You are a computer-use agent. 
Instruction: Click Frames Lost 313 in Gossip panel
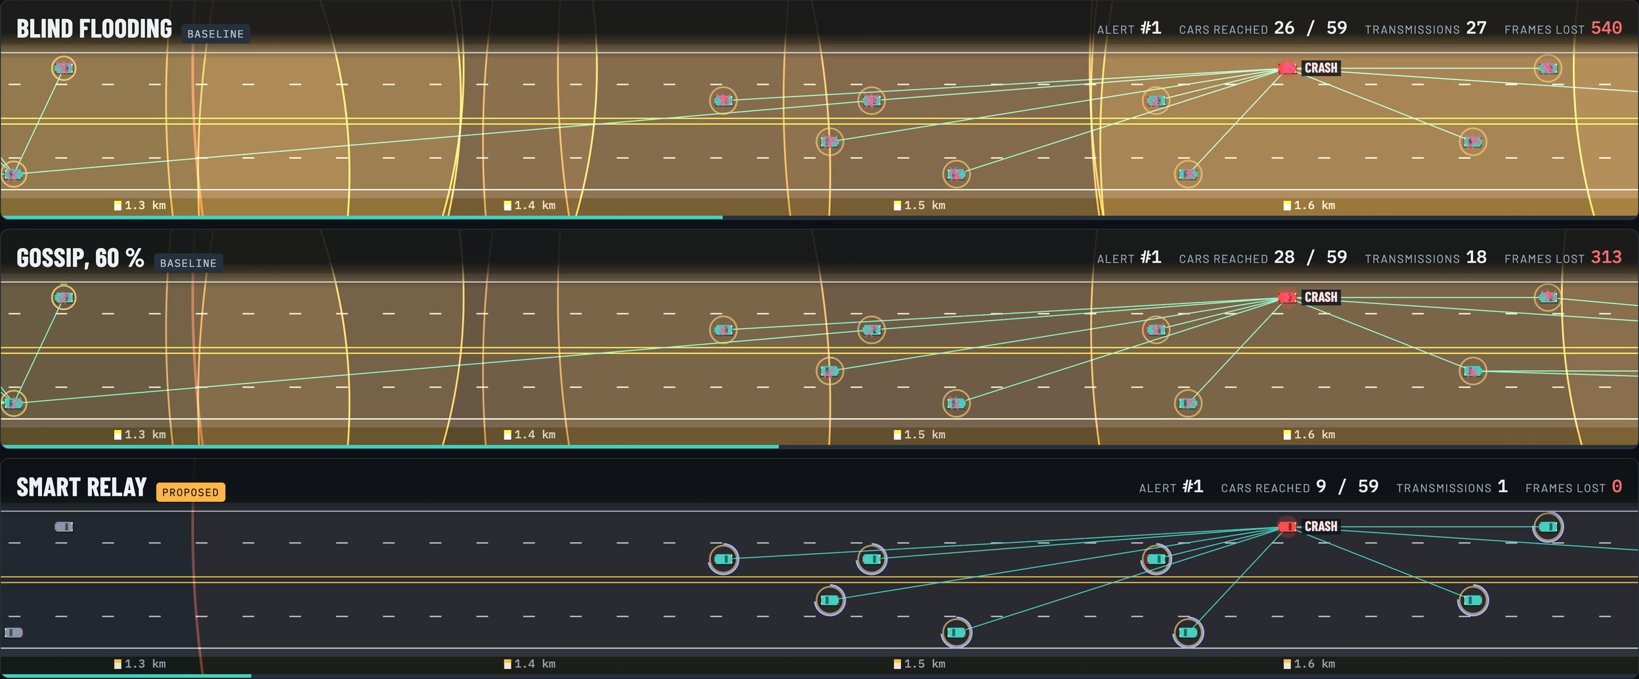tap(1563, 257)
